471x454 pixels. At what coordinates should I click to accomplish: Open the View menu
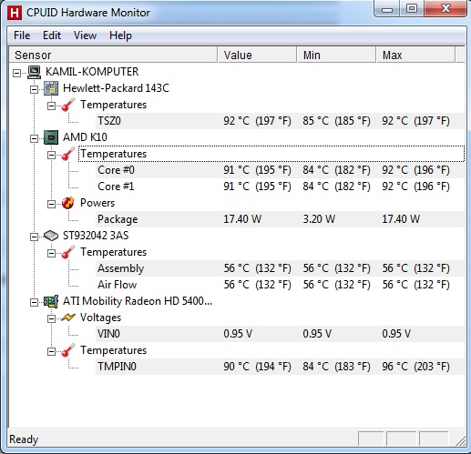(85, 35)
